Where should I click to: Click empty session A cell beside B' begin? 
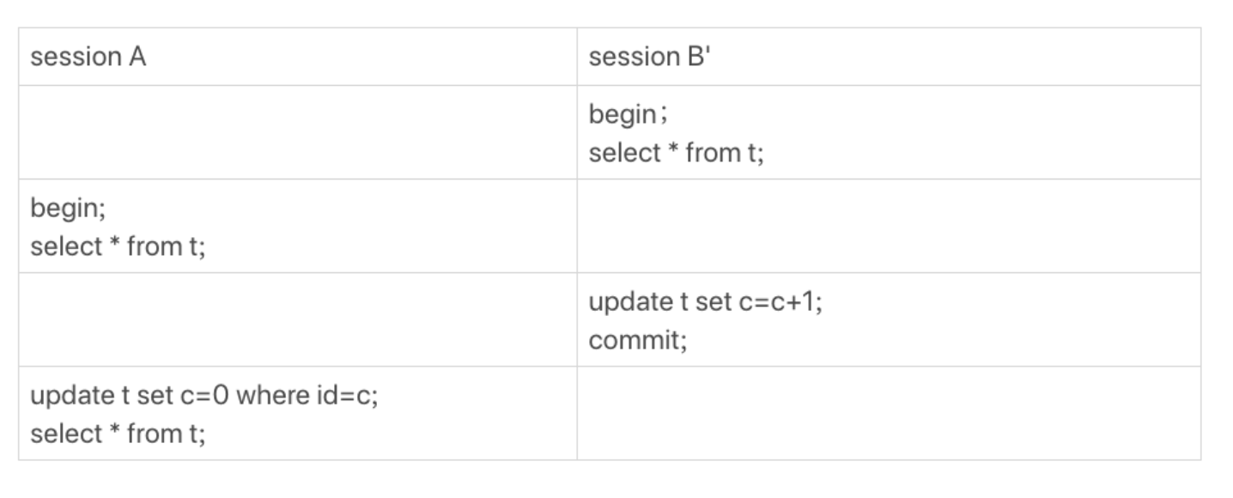tap(297, 132)
